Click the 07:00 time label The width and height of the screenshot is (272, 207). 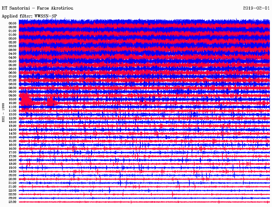(x=12, y=77)
